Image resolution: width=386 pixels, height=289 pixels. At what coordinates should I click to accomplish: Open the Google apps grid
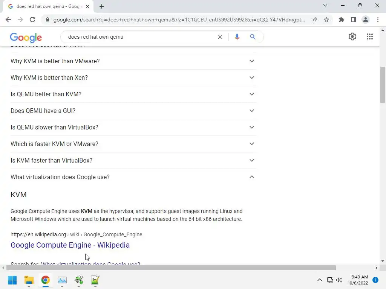click(370, 37)
